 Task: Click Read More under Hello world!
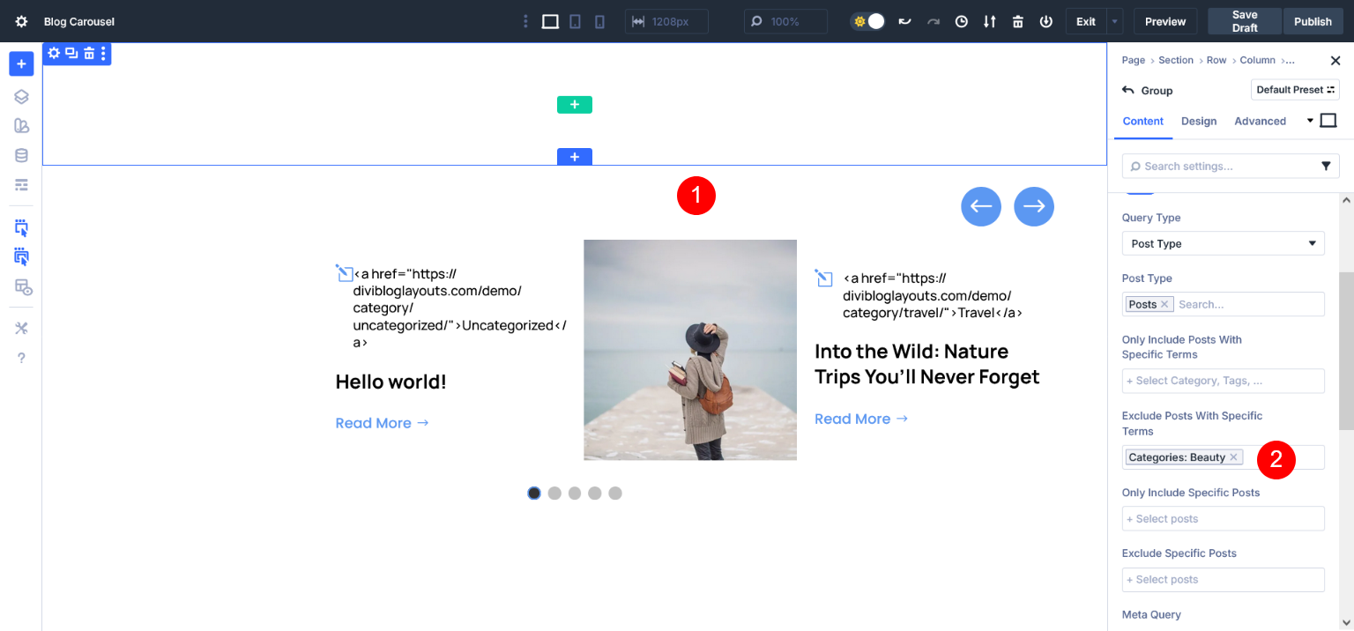(x=382, y=423)
